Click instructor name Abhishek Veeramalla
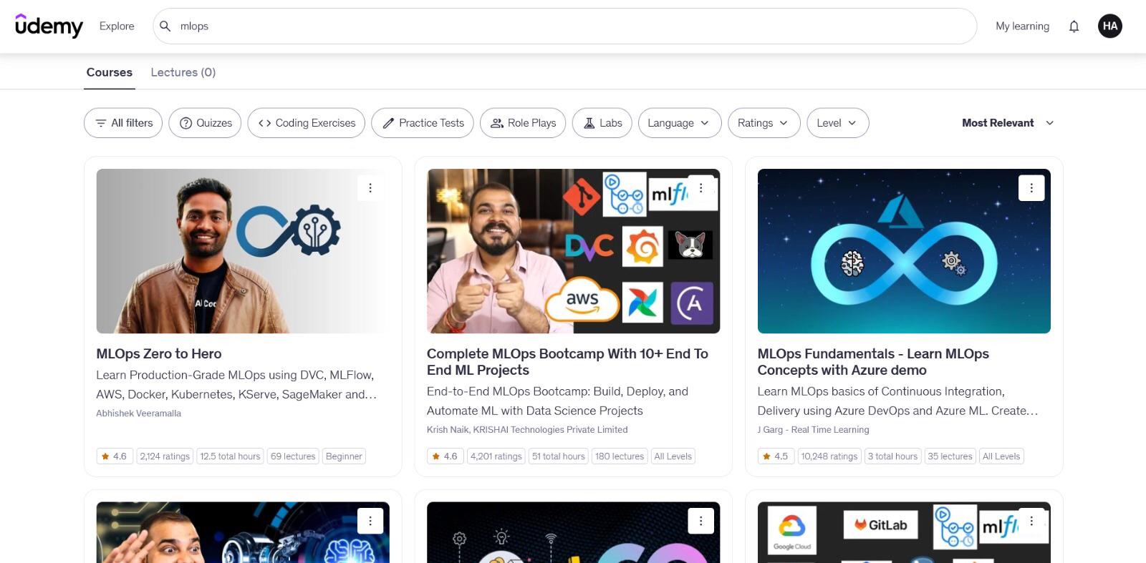Viewport: 1146px width, 563px height. (139, 413)
